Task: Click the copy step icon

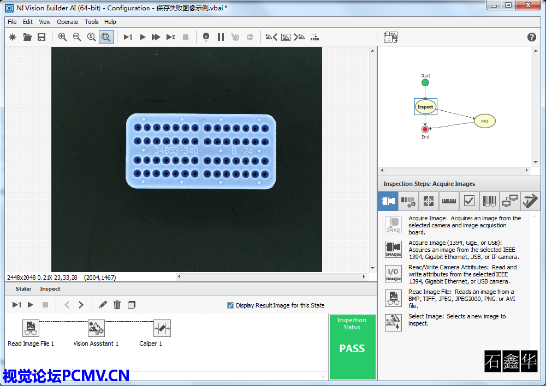Action: coord(131,305)
